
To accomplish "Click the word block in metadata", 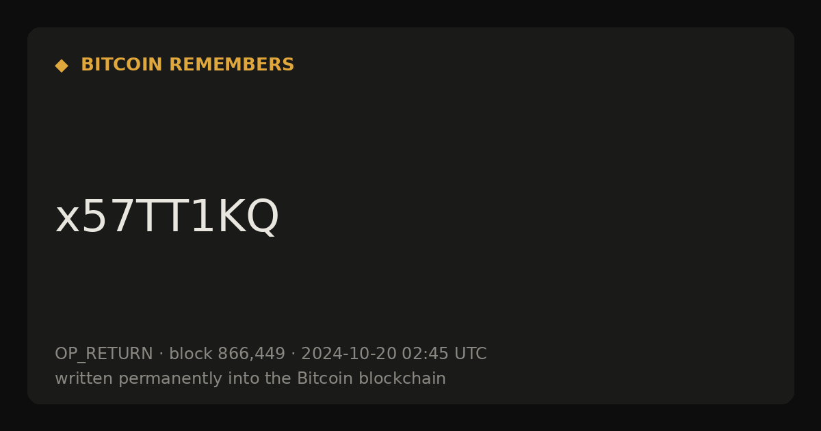I will tap(191, 354).
